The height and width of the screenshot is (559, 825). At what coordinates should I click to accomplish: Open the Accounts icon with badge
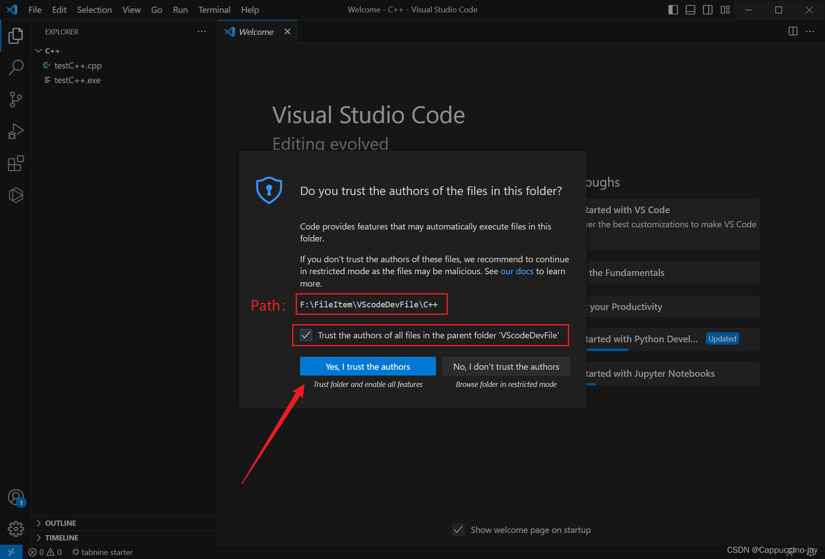pos(16,498)
